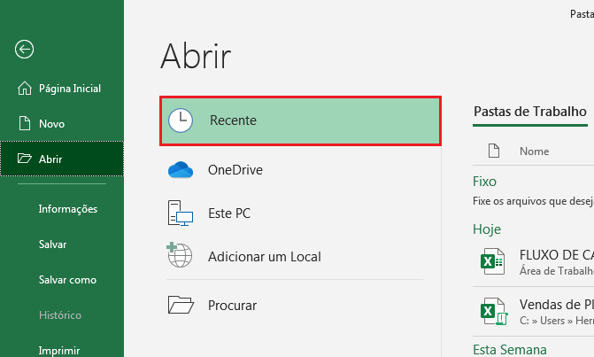Click the Procurar folder icon
This screenshot has height=357, width=594.
click(x=181, y=305)
